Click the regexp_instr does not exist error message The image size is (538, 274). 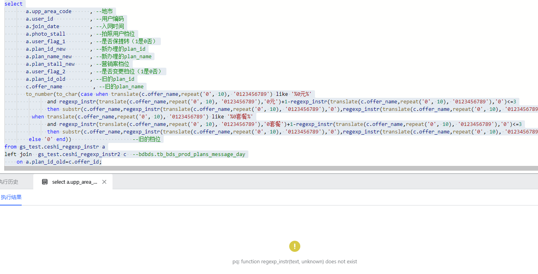(x=295, y=262)
